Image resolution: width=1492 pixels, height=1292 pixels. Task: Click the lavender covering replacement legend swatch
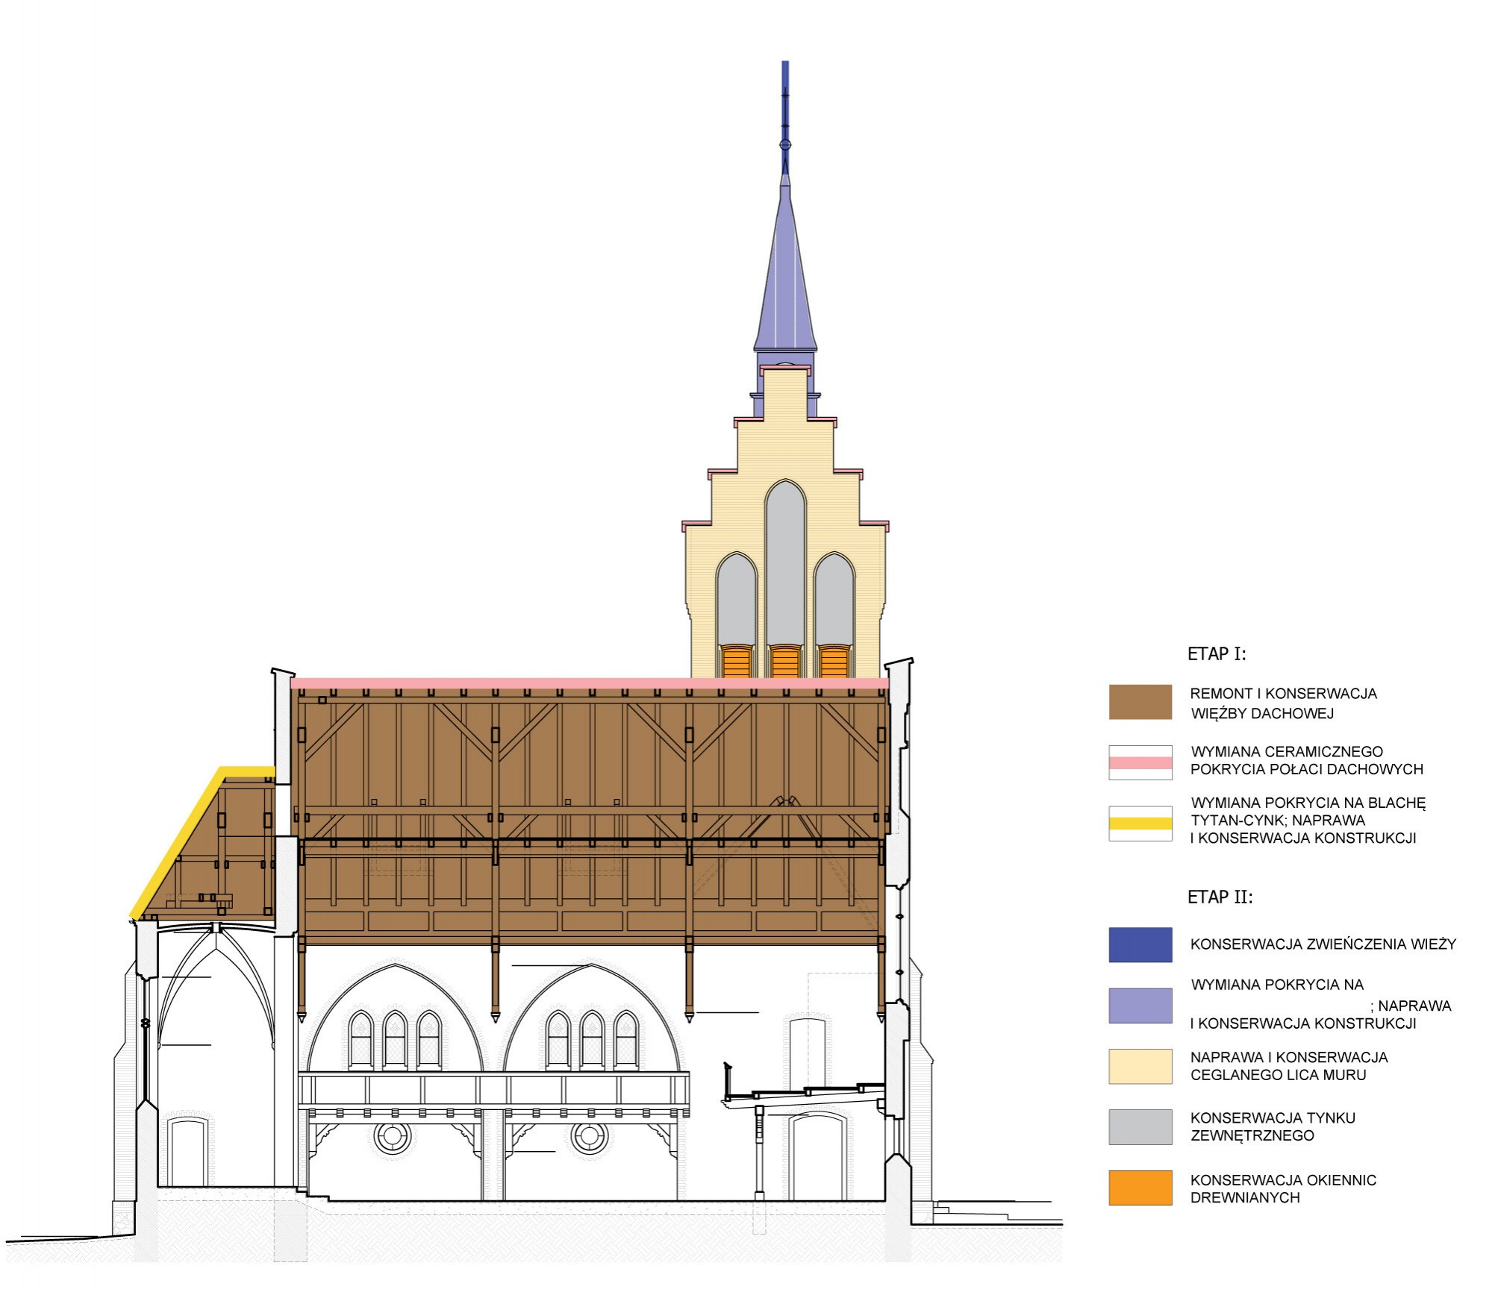pos(1140,1005)
